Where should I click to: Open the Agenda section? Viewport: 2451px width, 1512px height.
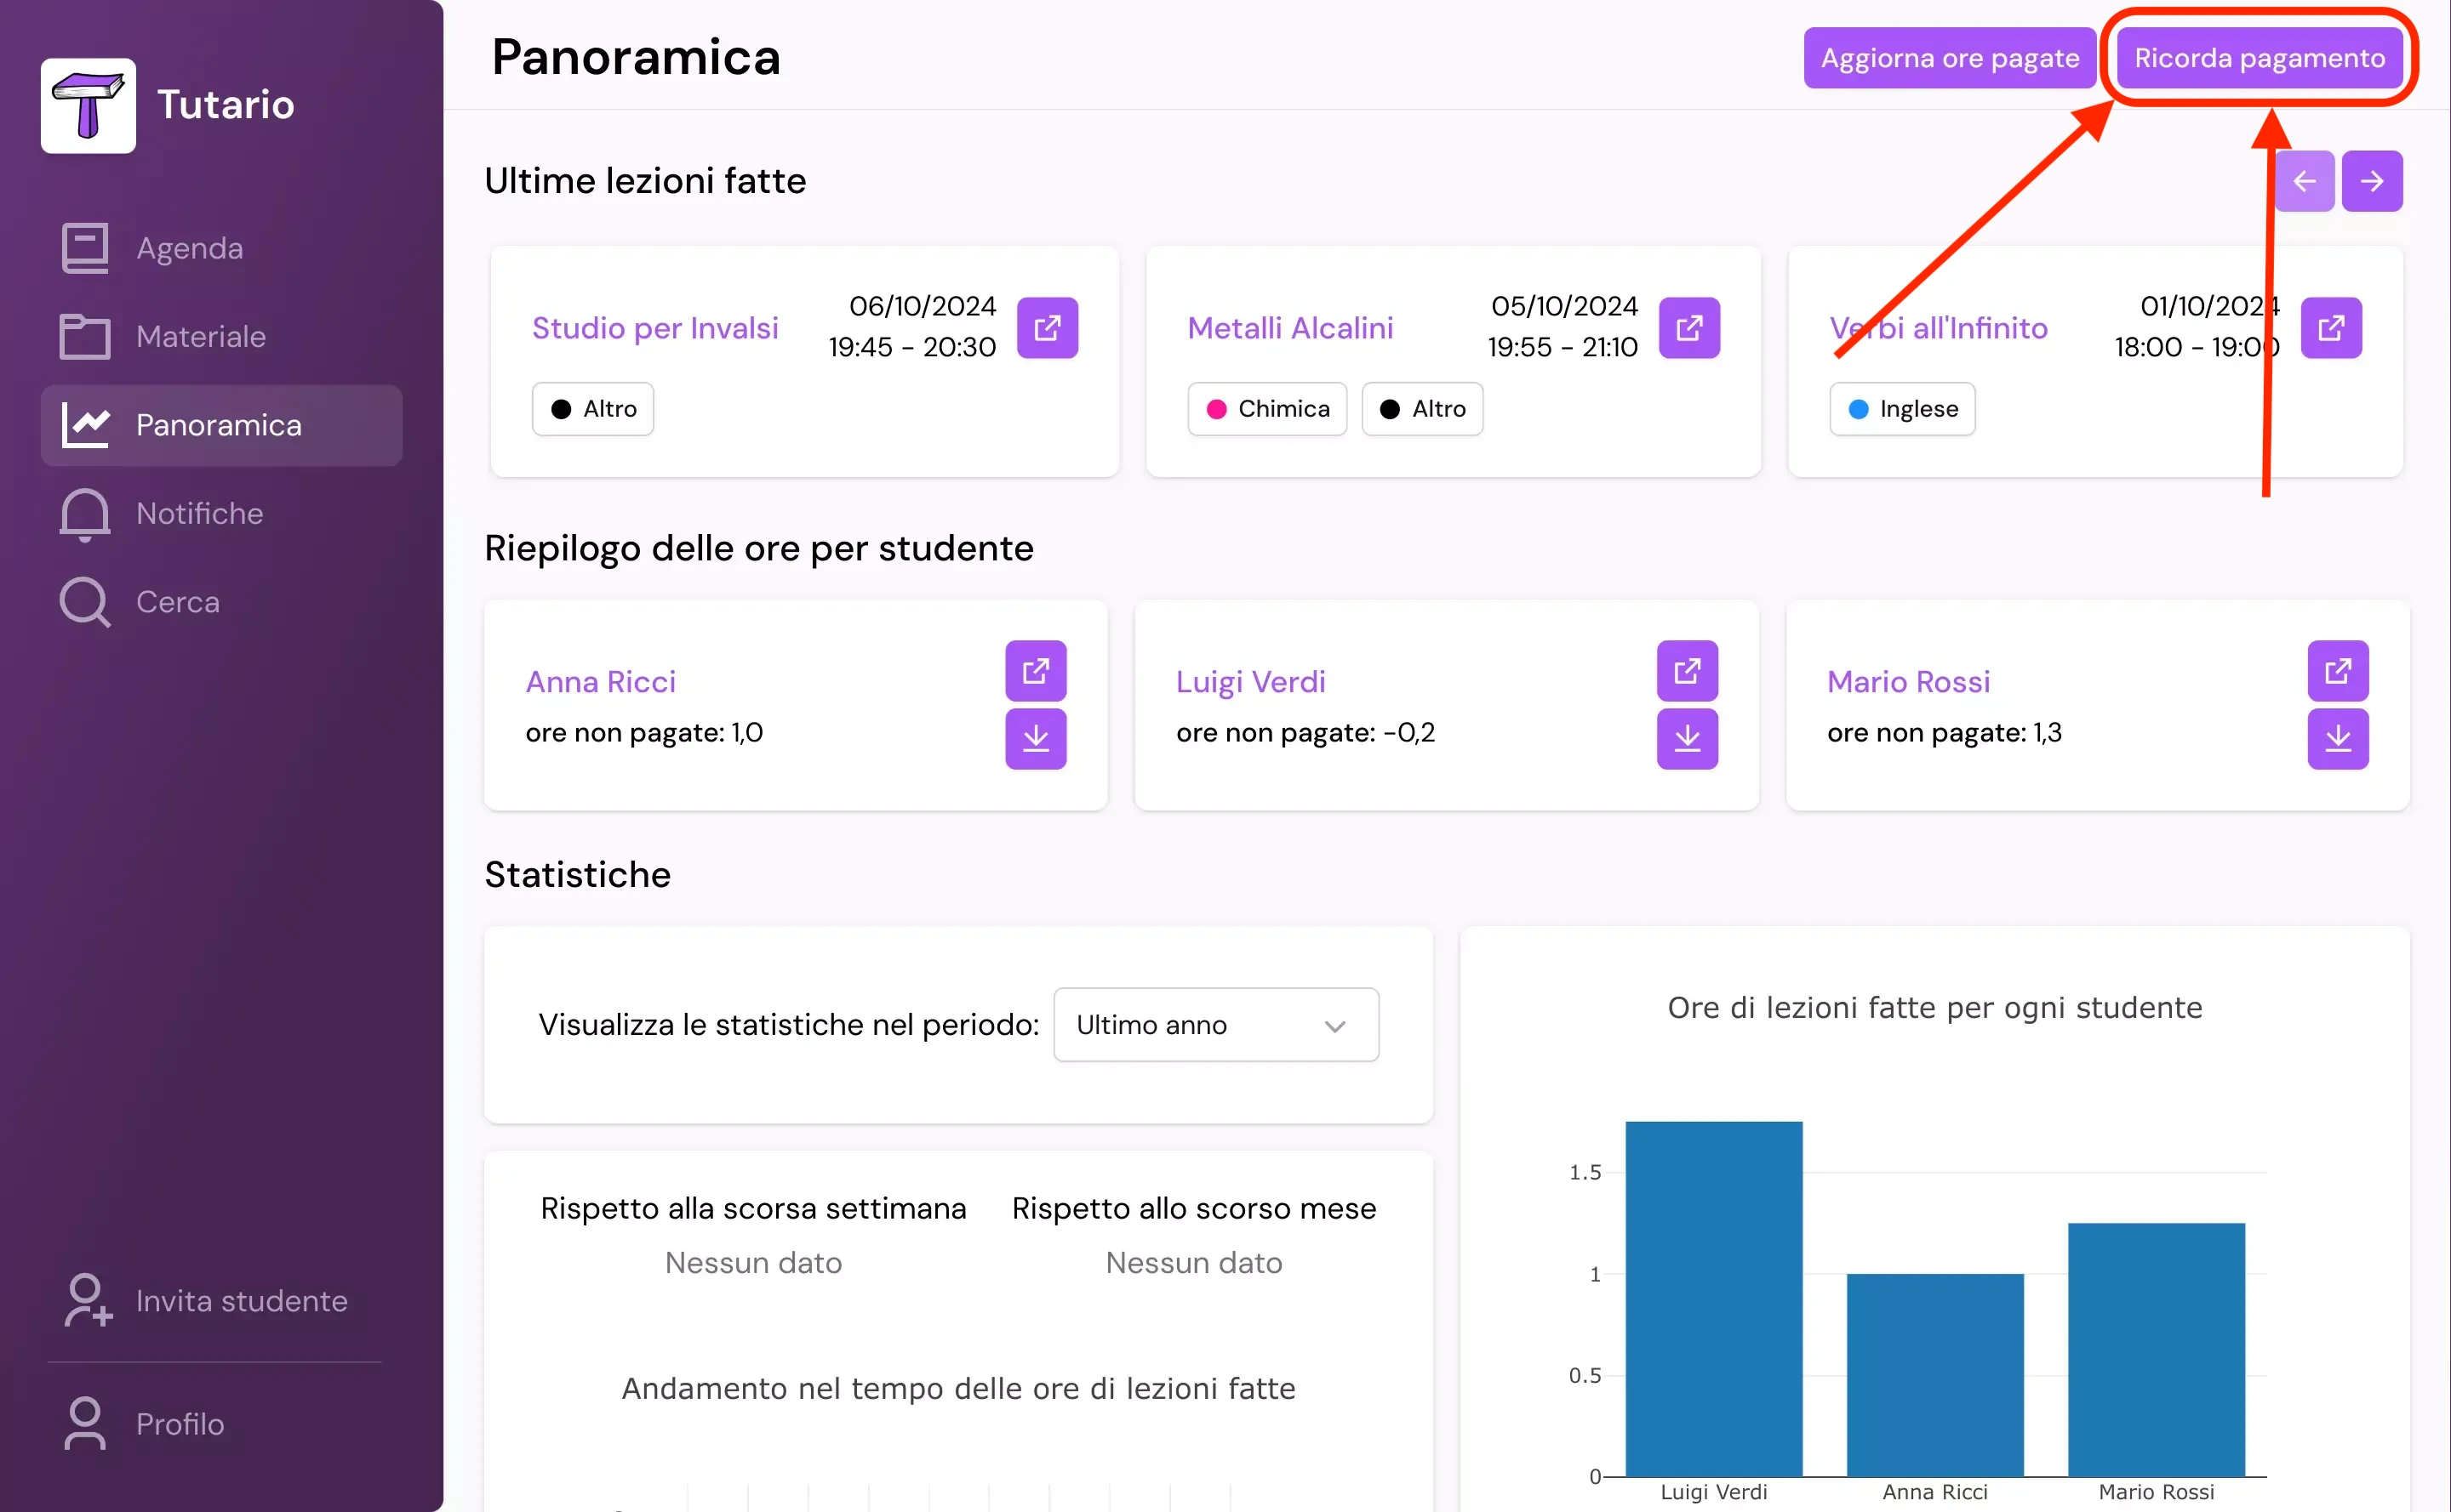coord(189,248)
